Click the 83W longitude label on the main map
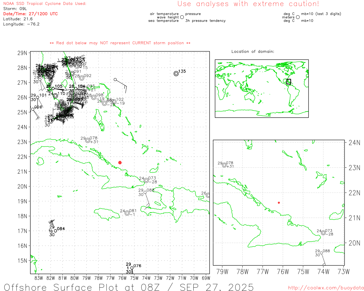 [x=39, y=278]
